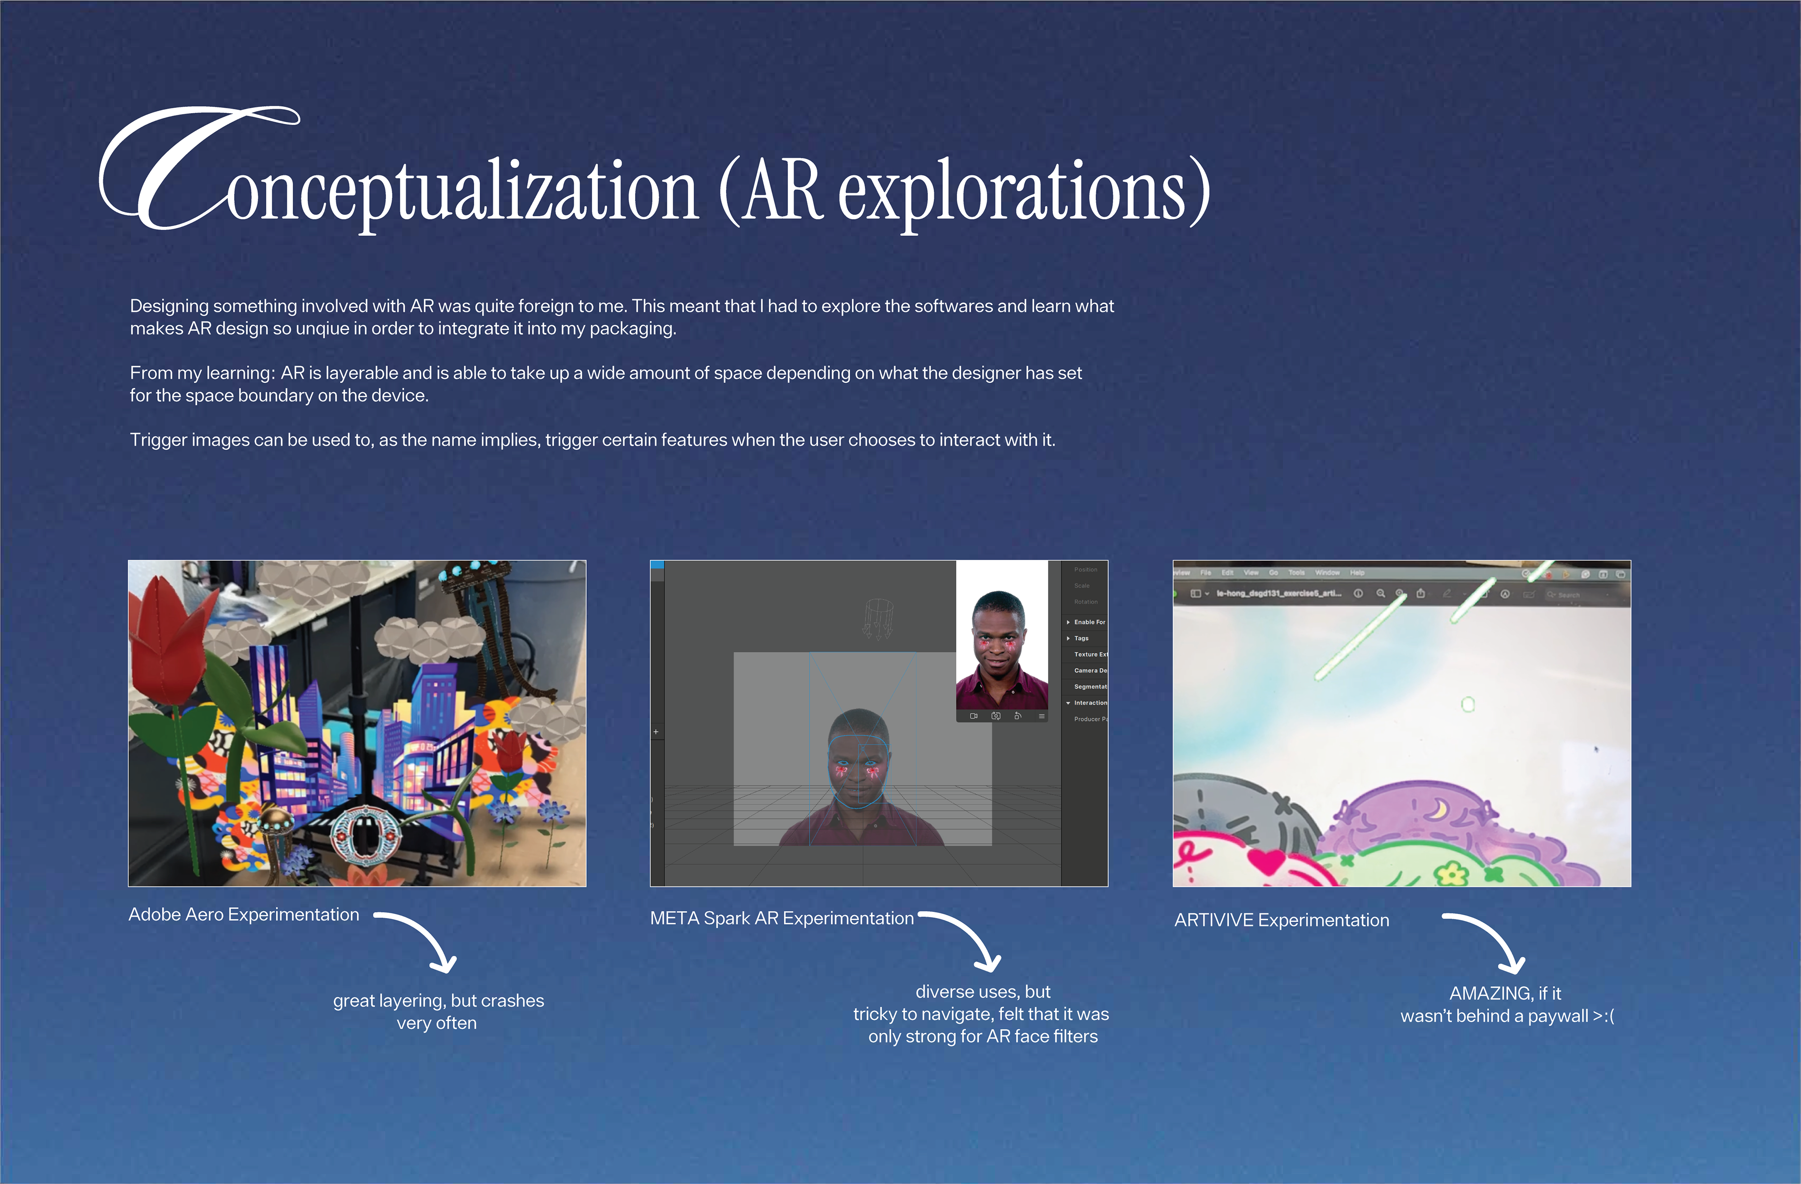Click Preview's zoom out magnifier icon
Image resolution: width=1801 pixels, height=1184 pixels.
click(1381, 593)
